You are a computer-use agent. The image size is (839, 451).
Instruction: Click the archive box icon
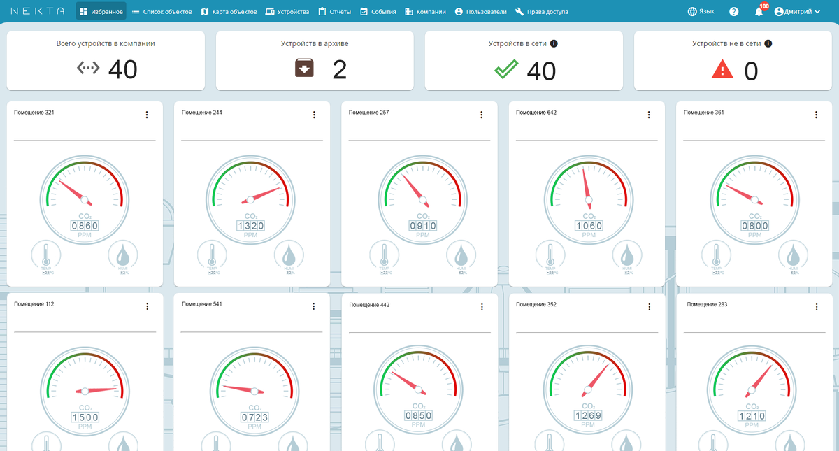(304, 68)
